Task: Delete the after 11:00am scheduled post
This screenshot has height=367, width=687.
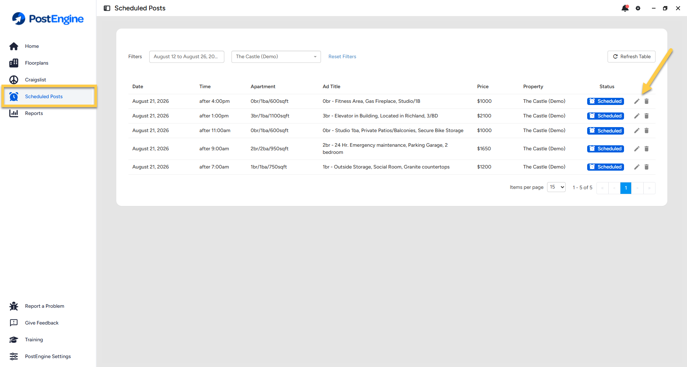Action: click(x=647, y=131)
